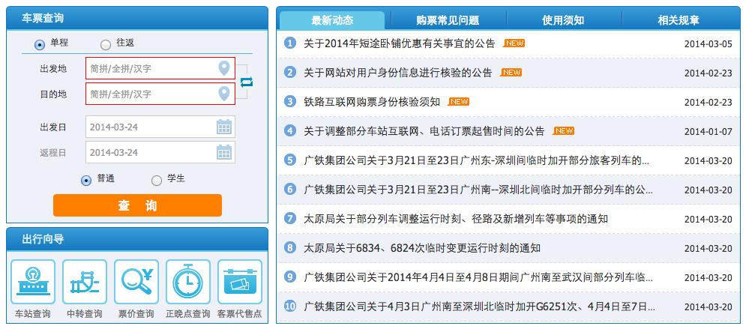
Task: Switch to the 购票常见问题 tab
Action: click(x=447, y=20)
